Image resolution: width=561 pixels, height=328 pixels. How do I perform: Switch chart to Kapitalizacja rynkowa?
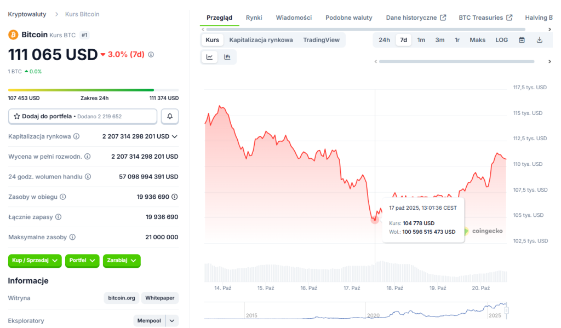[x=261, y=40]
